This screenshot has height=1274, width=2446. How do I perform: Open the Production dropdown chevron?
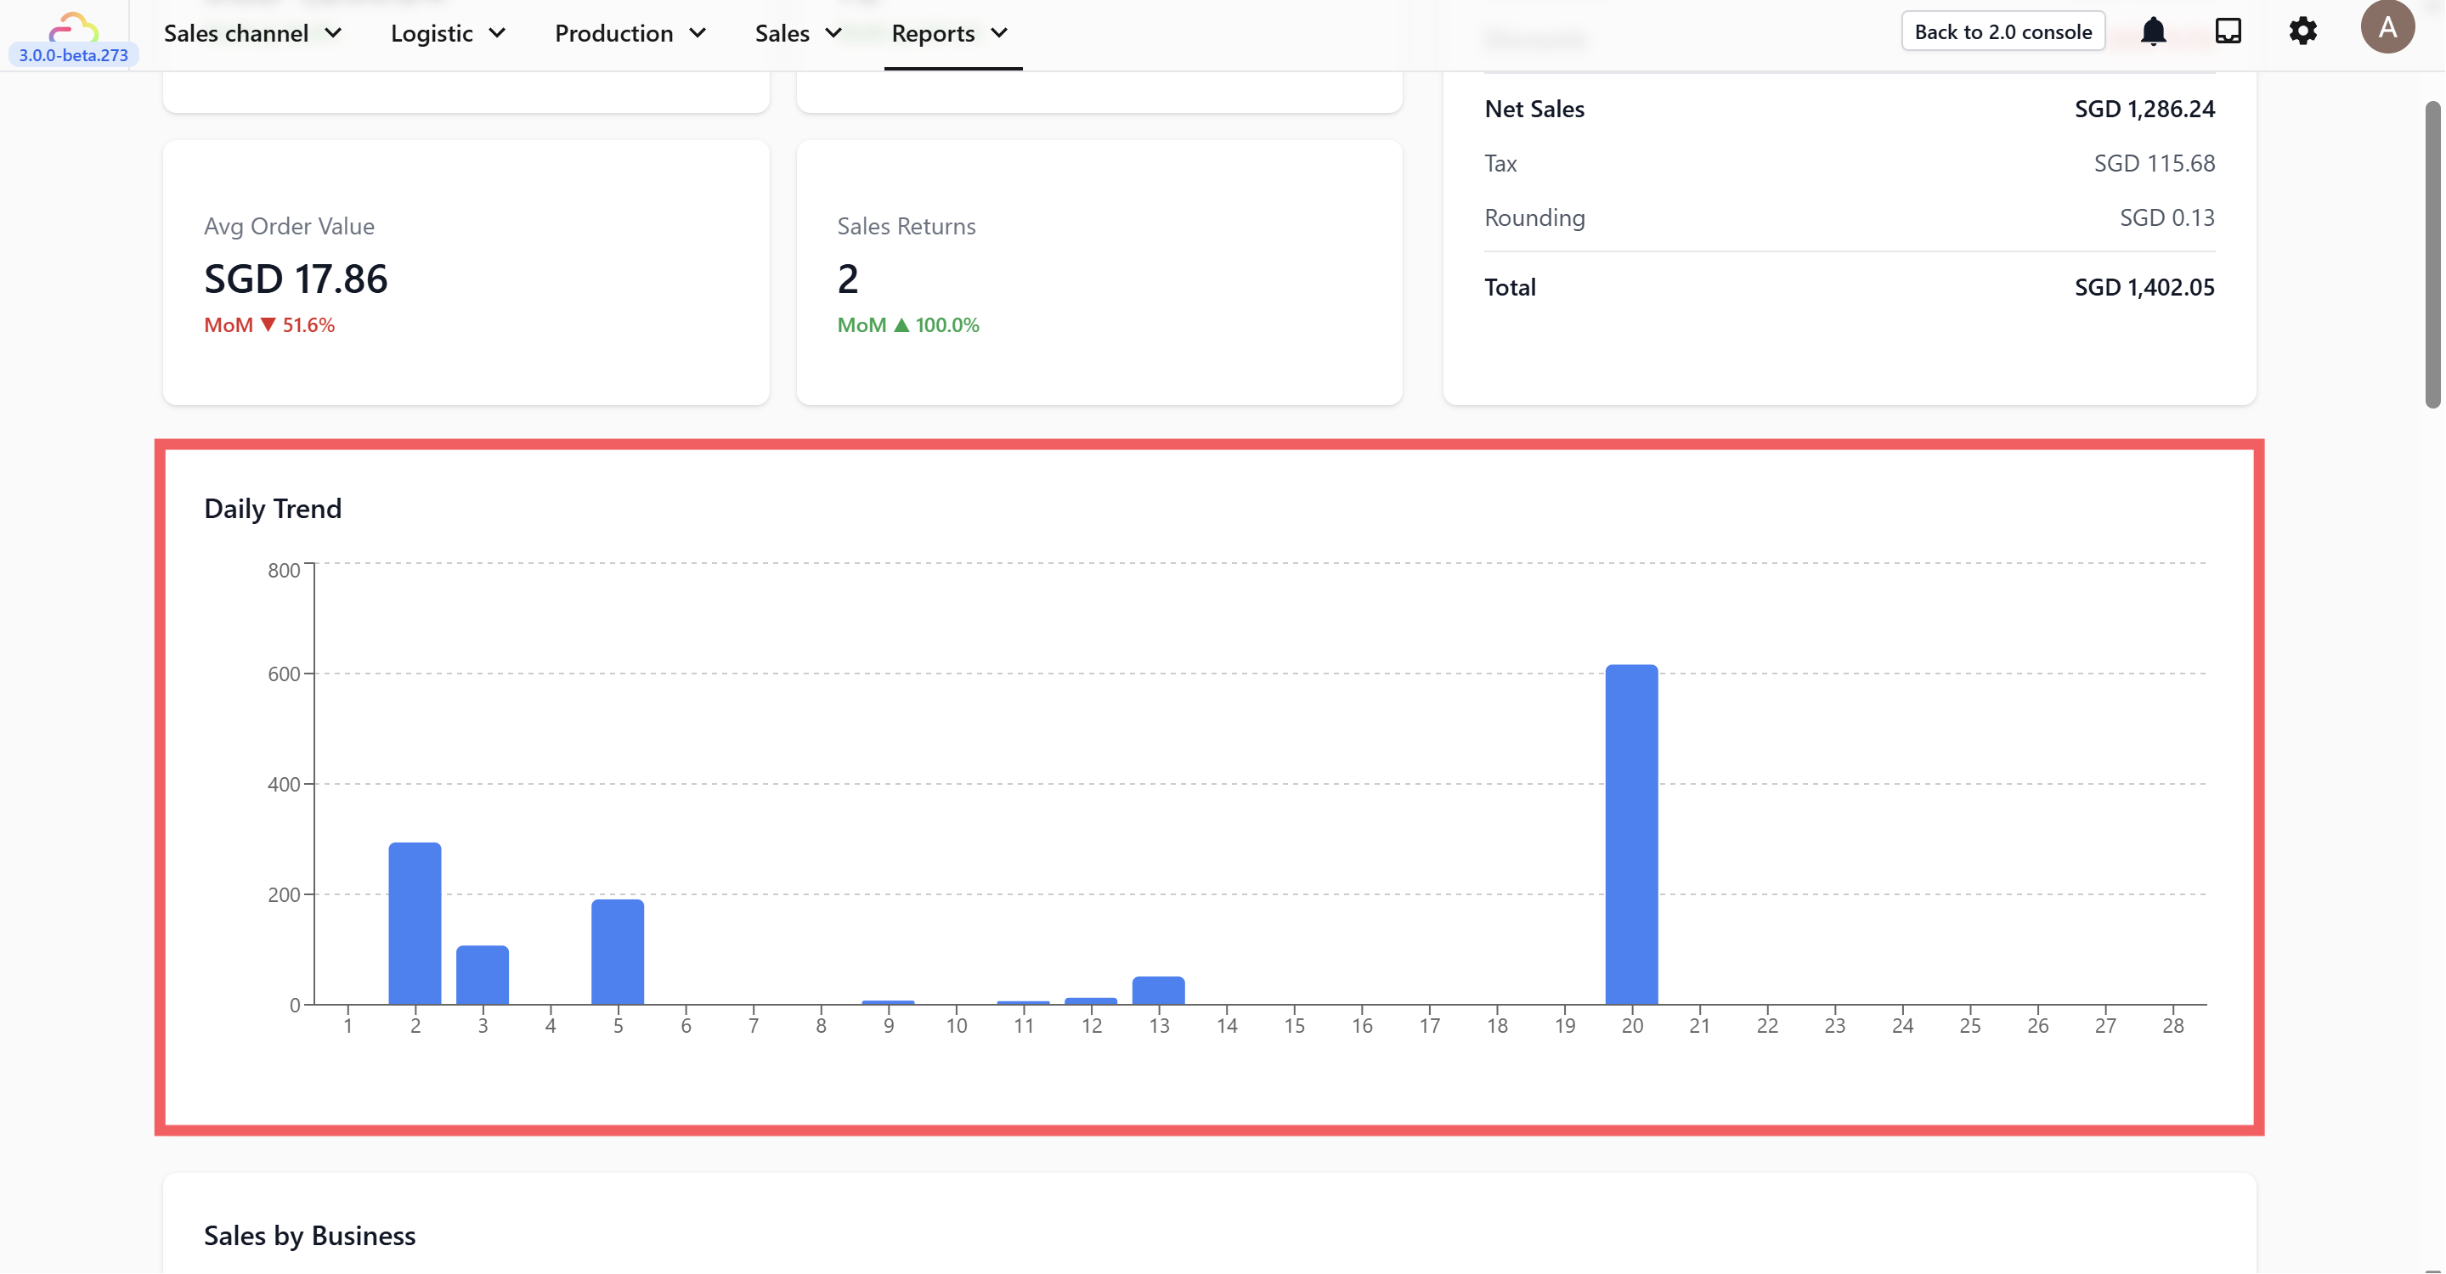coord(698,33)
